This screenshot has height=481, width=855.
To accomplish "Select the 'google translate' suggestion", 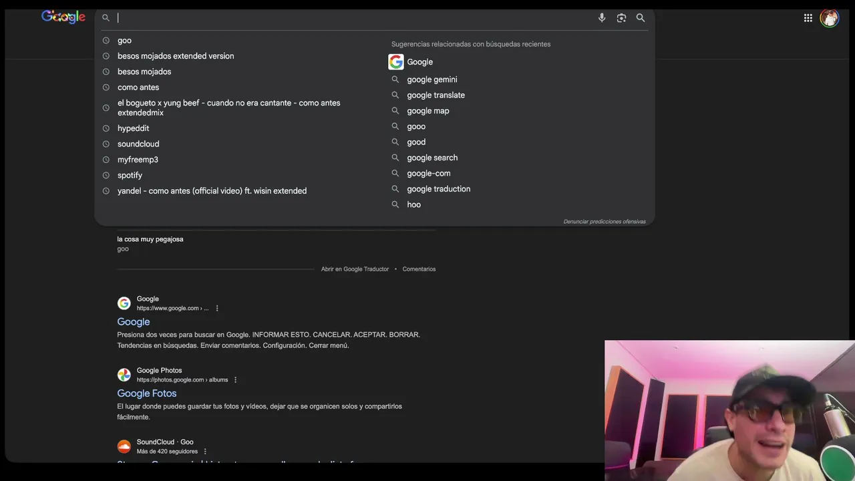I will pos(436,95).
